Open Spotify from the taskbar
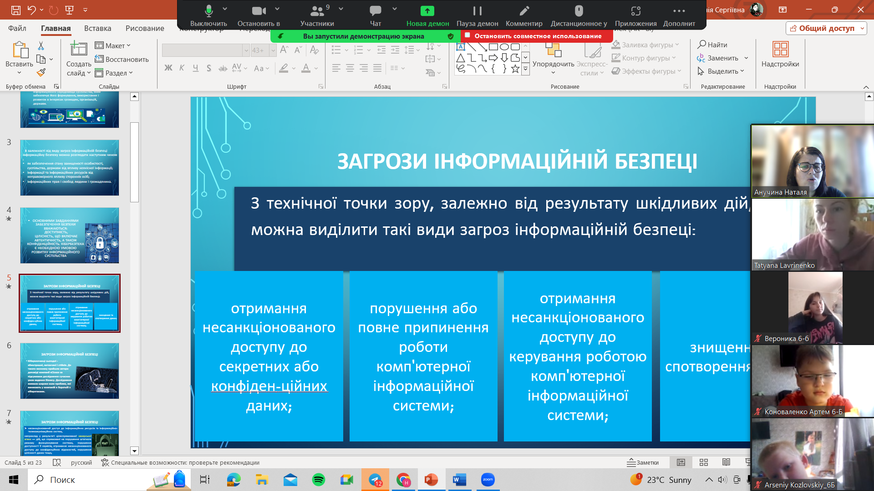Viewport: 874px width, 491px height. click(318, 480)
